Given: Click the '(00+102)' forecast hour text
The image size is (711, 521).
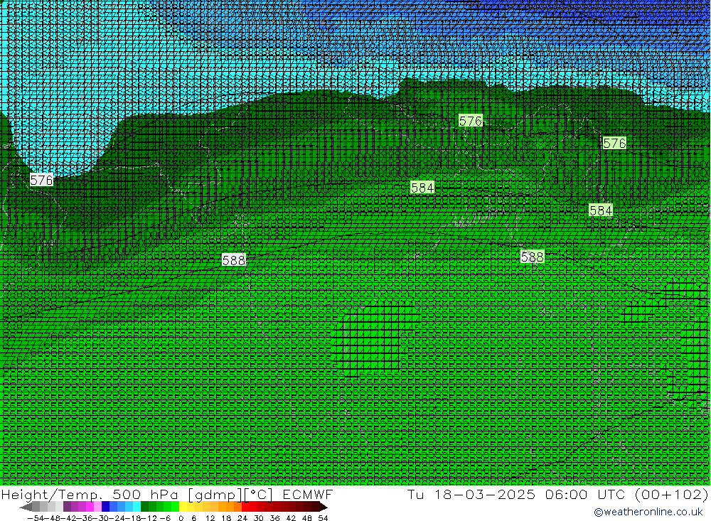Looking at the screenshot, I should tap(670, 494).
